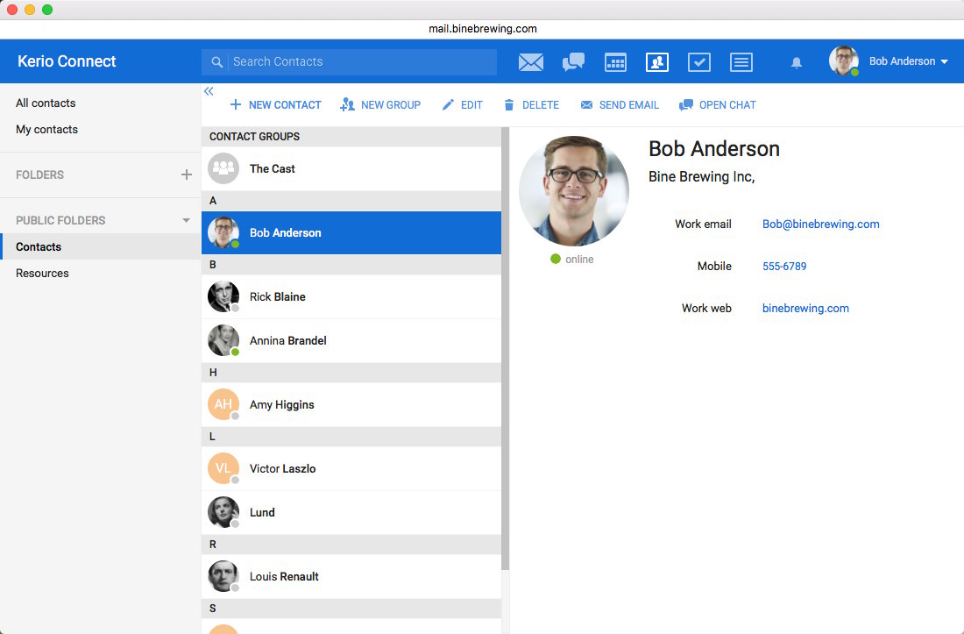
Task: Click Louis Renault's avatar photo
Action: pos(223,576)
